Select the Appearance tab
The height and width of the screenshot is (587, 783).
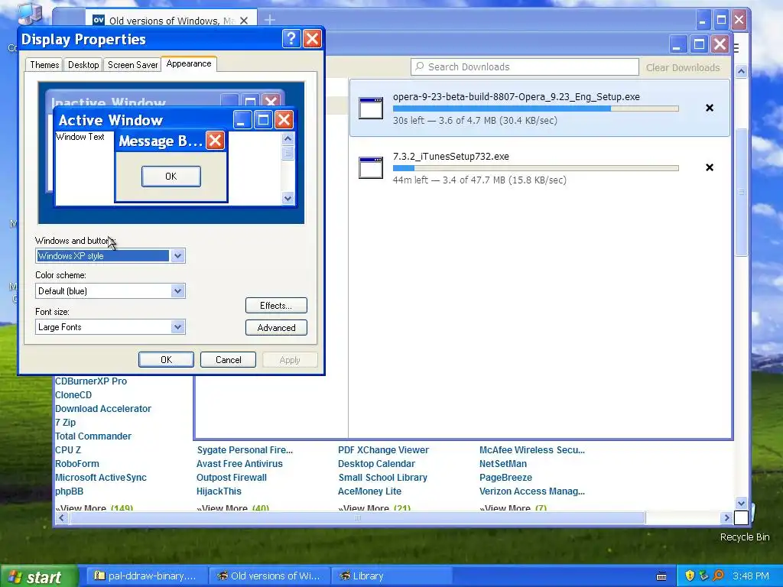189,64
